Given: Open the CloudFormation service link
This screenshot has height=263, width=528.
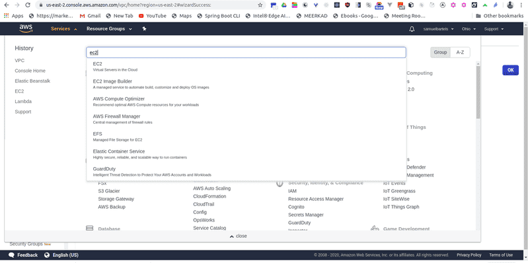Looking at the screenshot, I should click(x=209, y=196).
